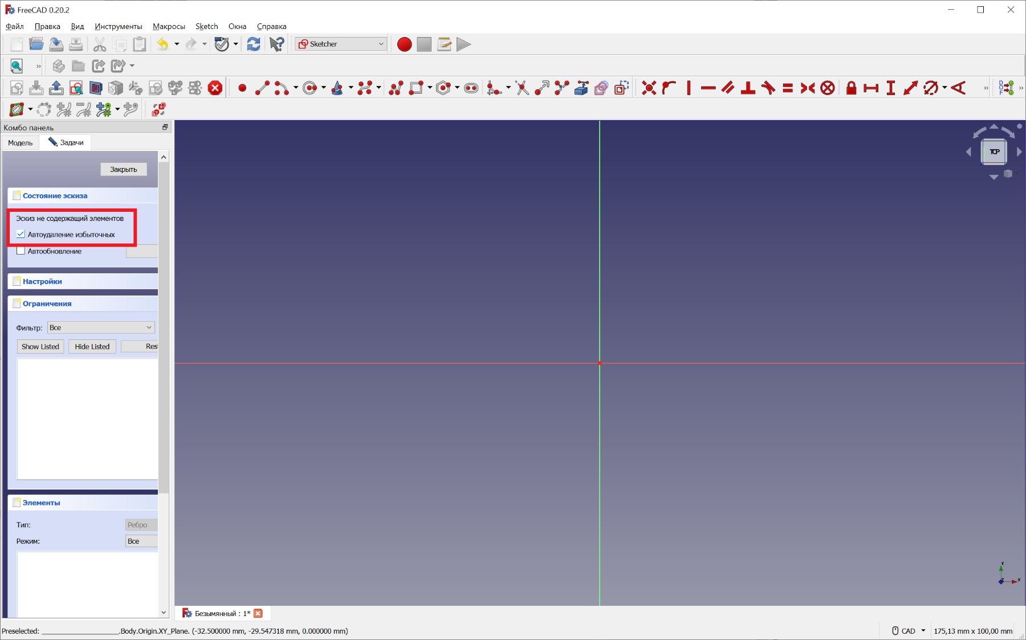Viewport: 1026px width, 640px height.
Task: Collapse the Ограничения section header
Action: coord(83,303)
